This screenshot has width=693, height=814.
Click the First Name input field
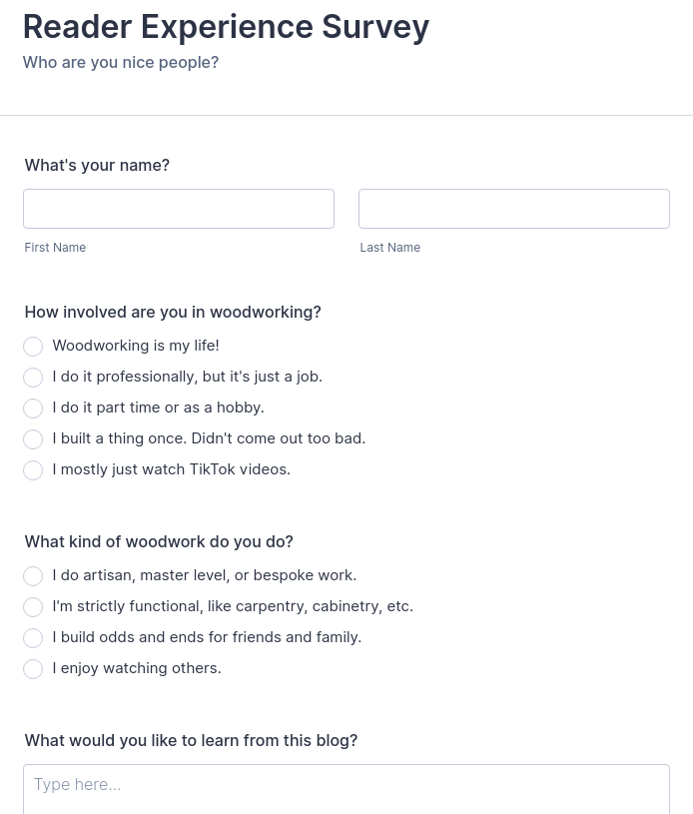[x=179, y=209]
